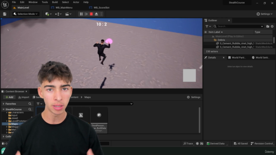The width and height of the screenshot is (276, 155).
Task: Open play options three-dot menu
Action: (x=101, y=14)
